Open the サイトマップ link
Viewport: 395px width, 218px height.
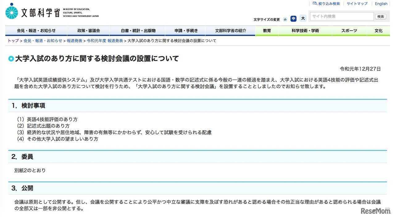click(356, 3)
